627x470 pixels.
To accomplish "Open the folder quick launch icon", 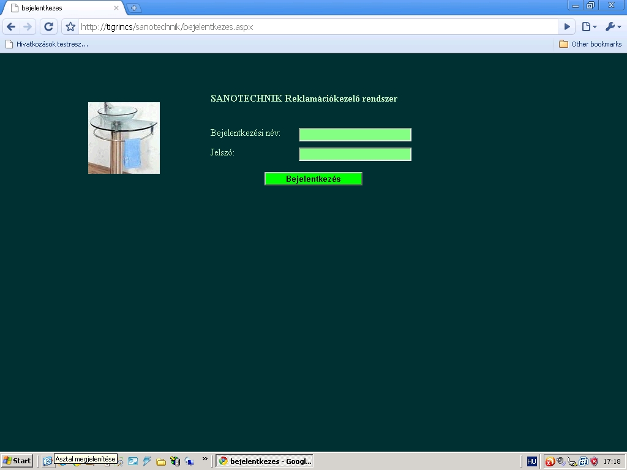I will (161, 461).
